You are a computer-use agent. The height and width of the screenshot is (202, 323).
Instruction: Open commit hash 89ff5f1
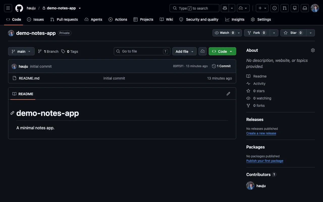tap(178, 66)
